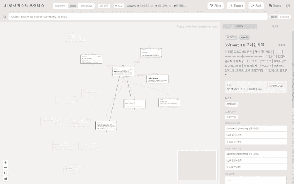Screen dimensions: 294x184
Task: Enable Fuzzy search mode
Action: point(274,17)
